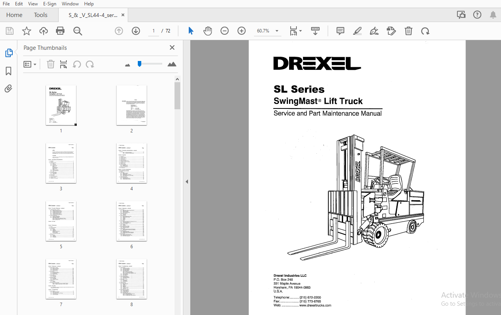Select page 8 thumbnail
This screenshot has width=501, height=315.
[132, 279]
